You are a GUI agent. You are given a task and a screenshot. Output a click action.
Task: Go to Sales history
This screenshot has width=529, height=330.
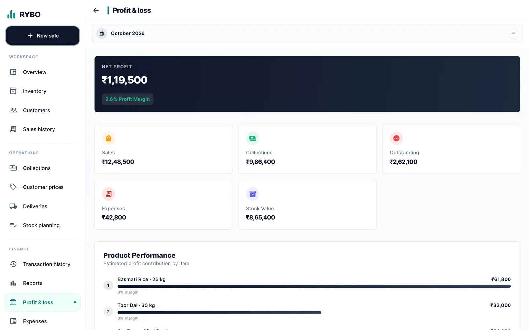point(43,129)
